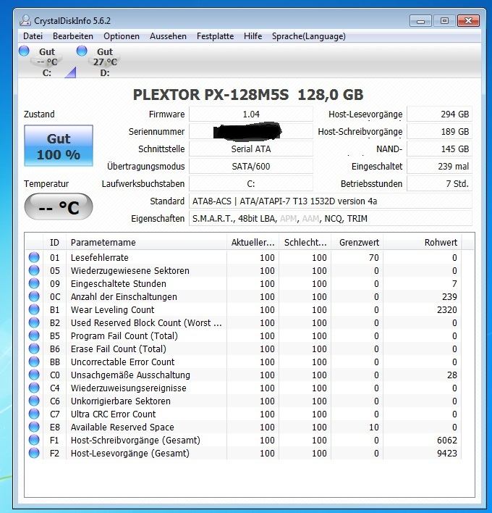492x513 pixels.
Task: Click the ID column header
Action: pos(54,243)
